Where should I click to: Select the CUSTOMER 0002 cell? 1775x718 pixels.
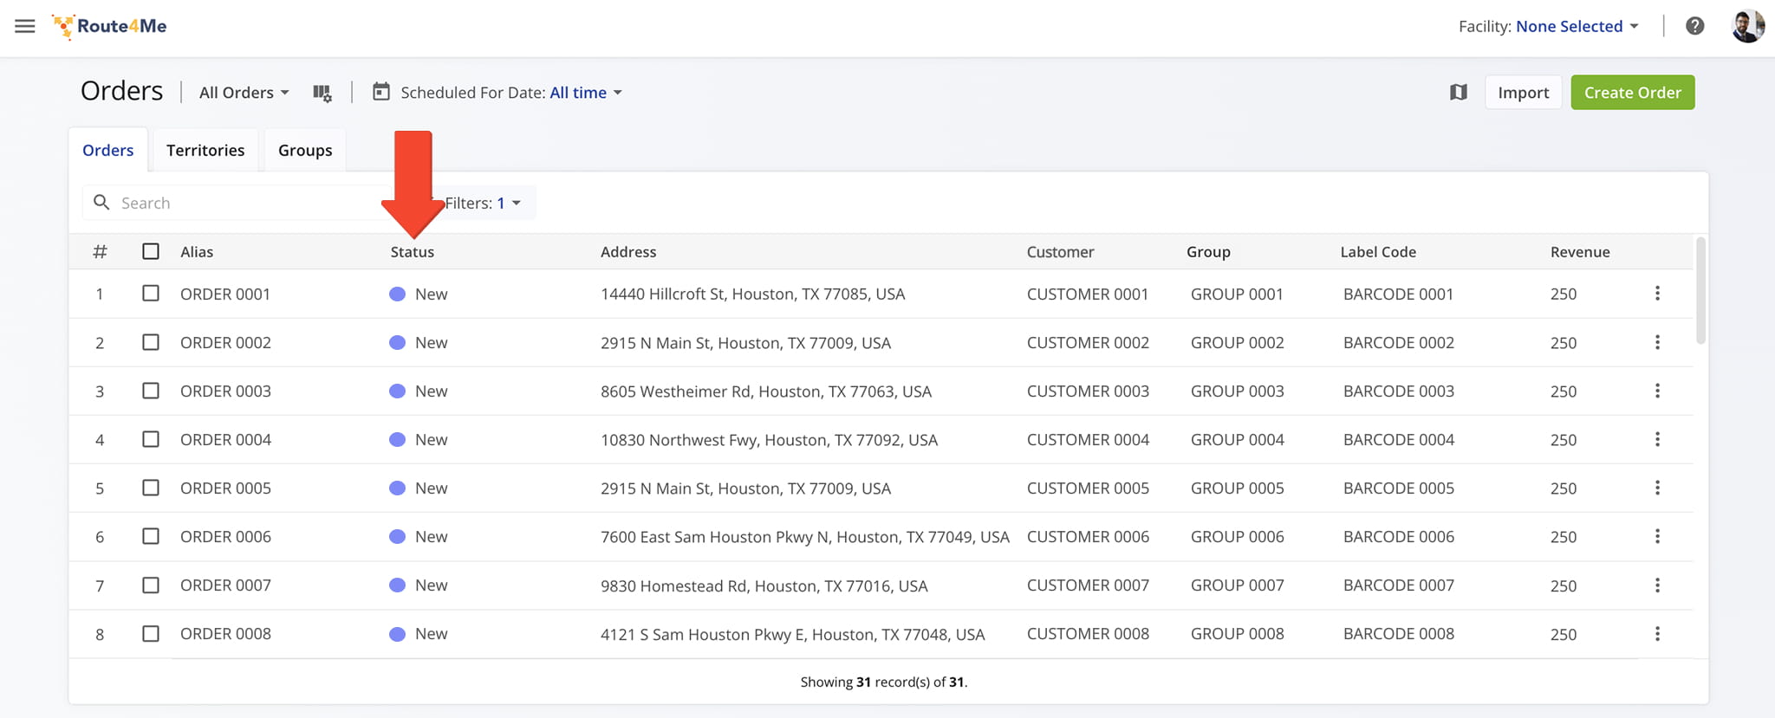pyautogui.click(x=1088, y=342)
